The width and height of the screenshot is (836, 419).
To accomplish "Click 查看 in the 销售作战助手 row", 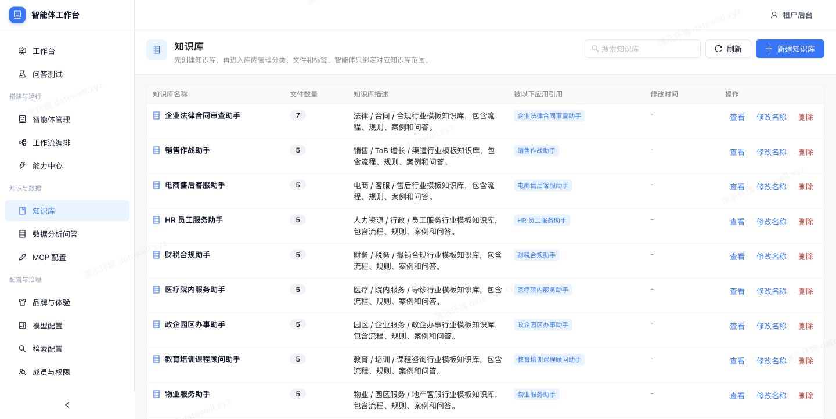I will (737, 152).
